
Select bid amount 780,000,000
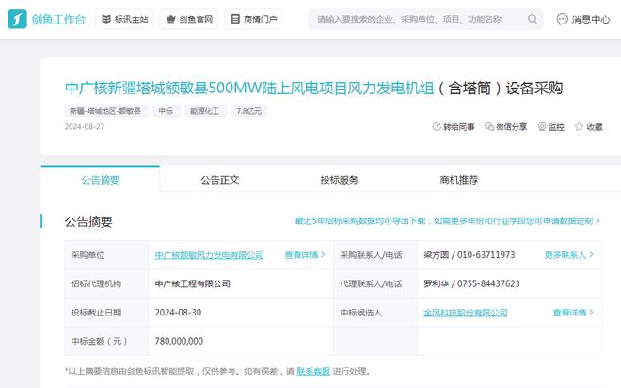179,341
